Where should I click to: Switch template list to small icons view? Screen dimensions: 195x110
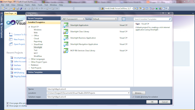120,19
